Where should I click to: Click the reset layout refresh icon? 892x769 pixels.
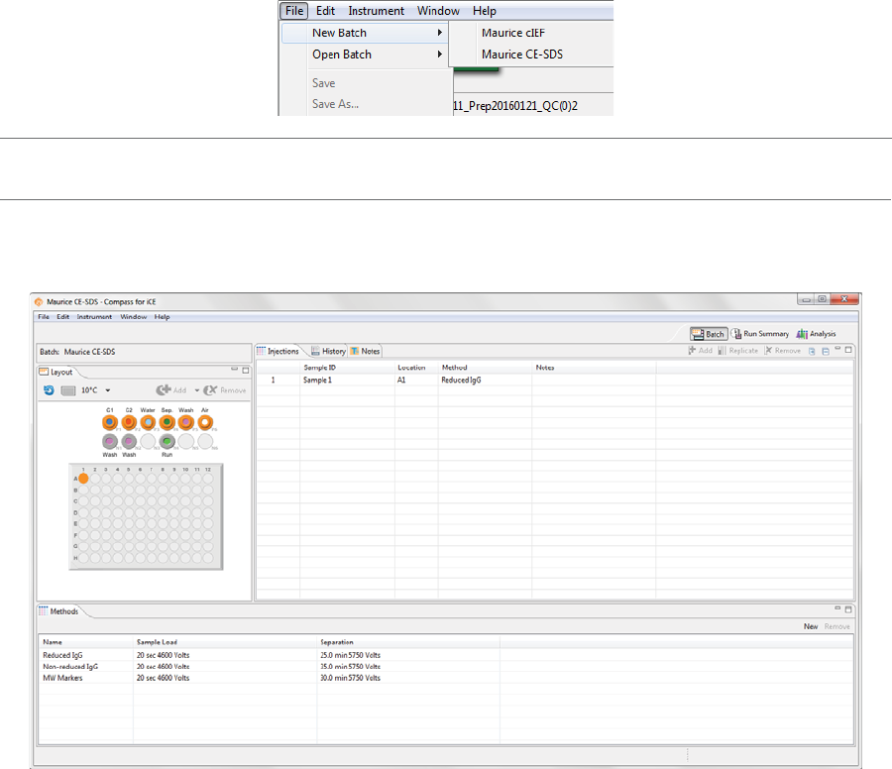point(49,390)
